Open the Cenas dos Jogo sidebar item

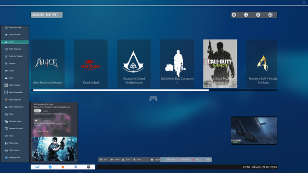click(x=15, y=27)
